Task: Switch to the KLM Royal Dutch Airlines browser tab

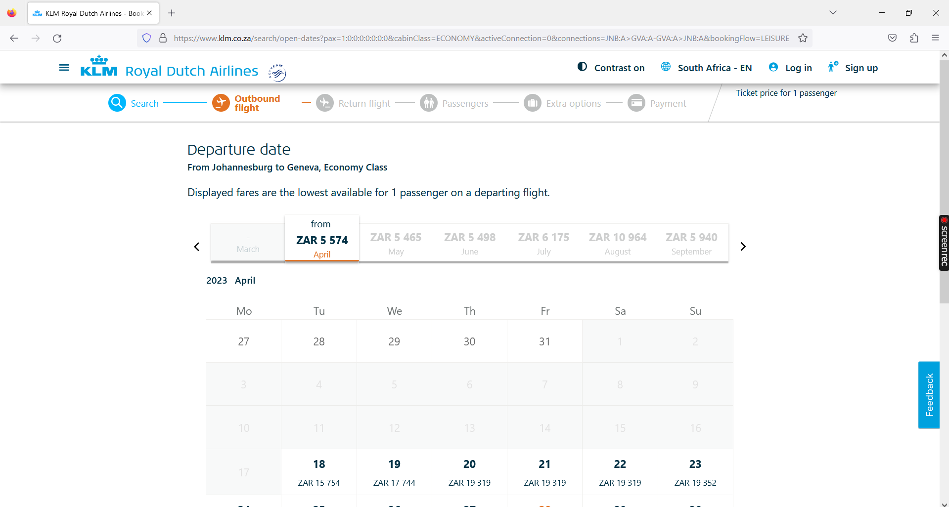Action: point(89,13)
